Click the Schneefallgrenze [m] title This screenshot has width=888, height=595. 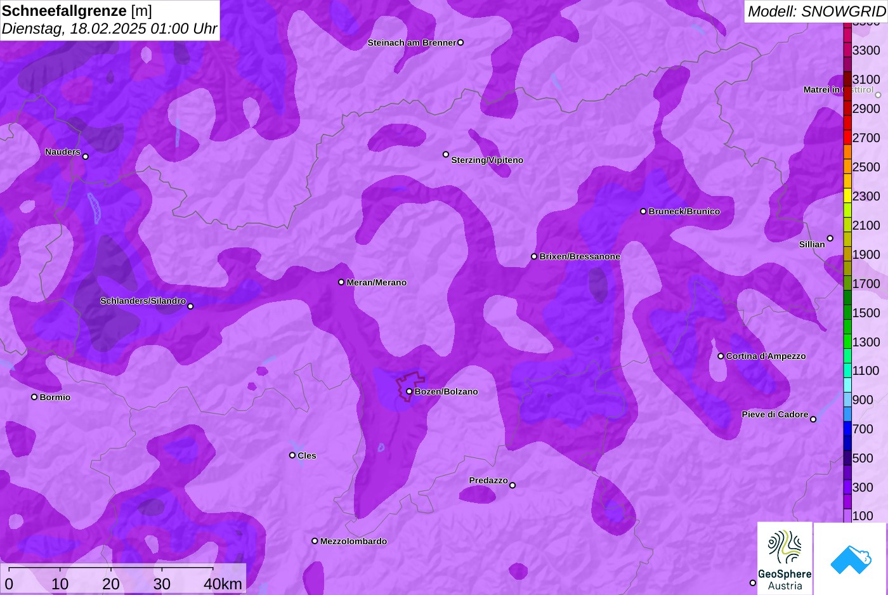point(77,11)
